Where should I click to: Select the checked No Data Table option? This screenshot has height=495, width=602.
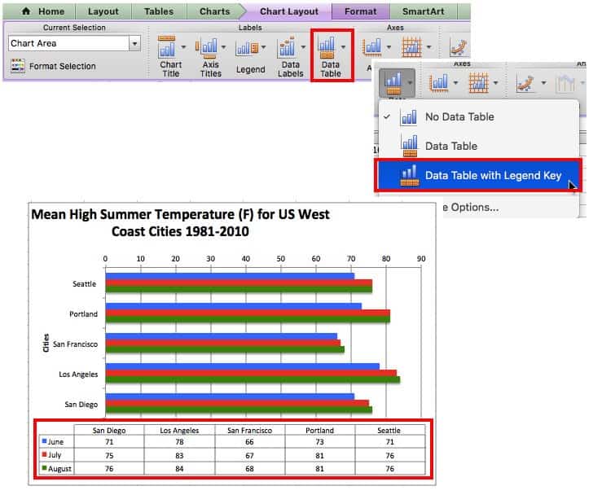(459, 116)
